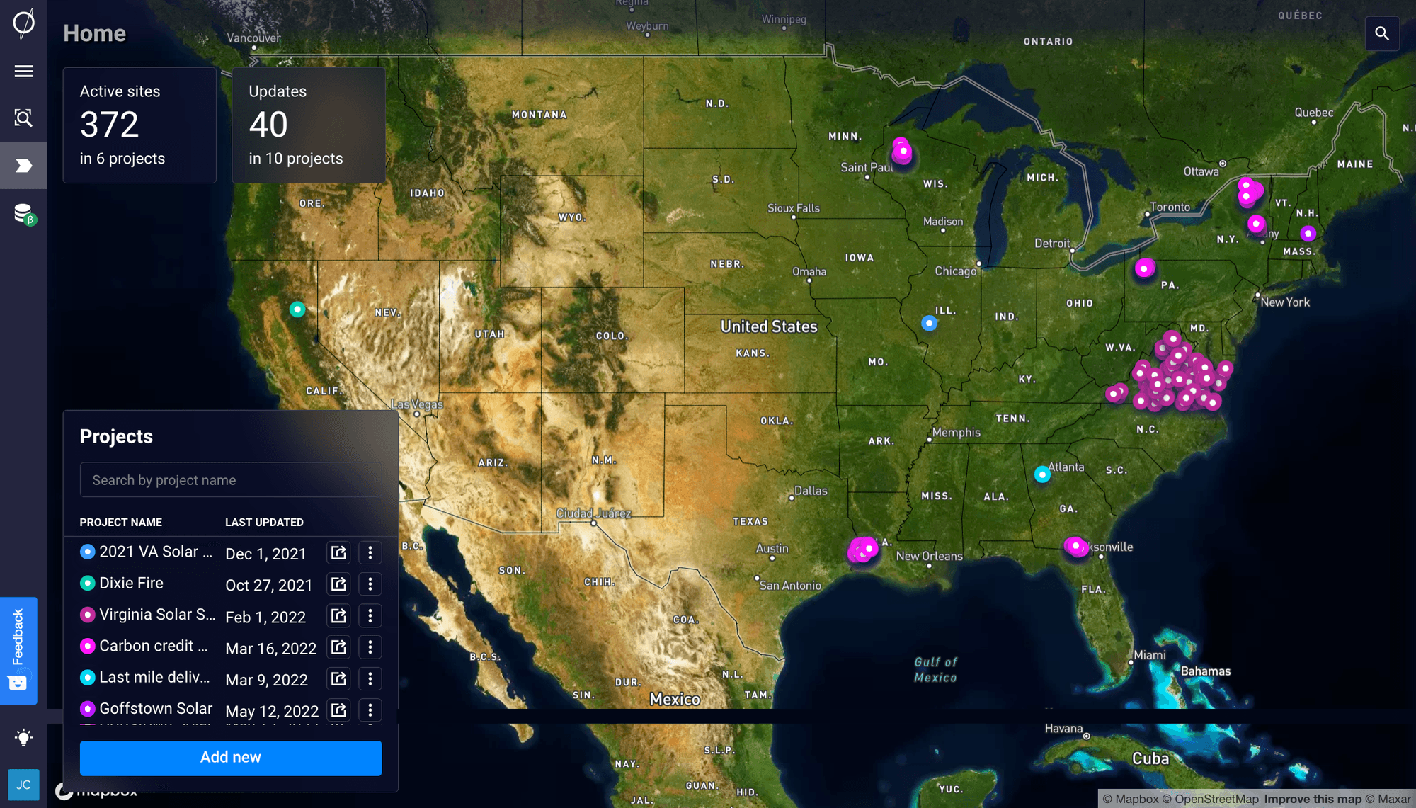Click the lightbulb tips icon
Image resolution: width=1416 pixels, height=808 pixels.
point(23,737)
